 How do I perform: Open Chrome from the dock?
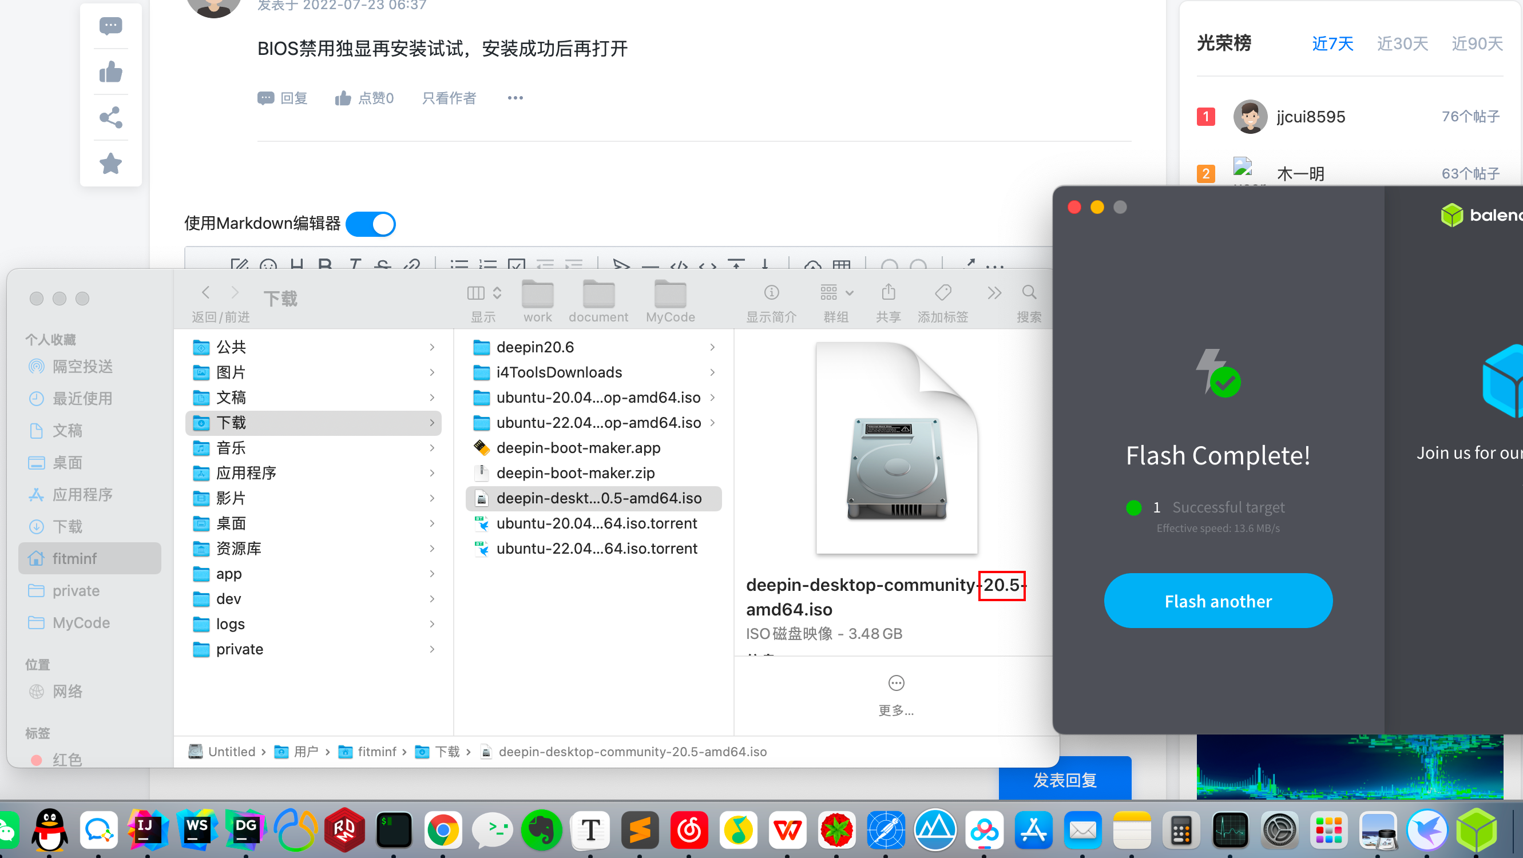click(x=443, y=830)
